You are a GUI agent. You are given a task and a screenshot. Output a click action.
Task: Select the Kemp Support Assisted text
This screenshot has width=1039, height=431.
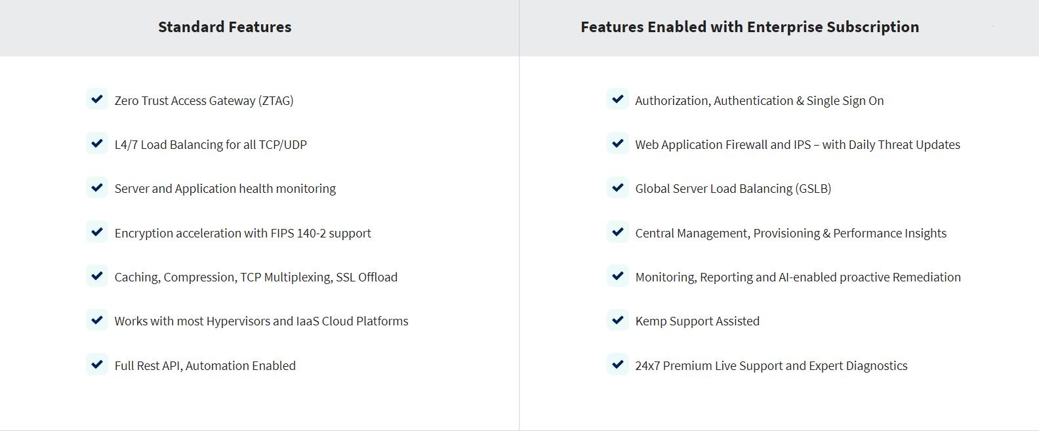click(697, 321)
